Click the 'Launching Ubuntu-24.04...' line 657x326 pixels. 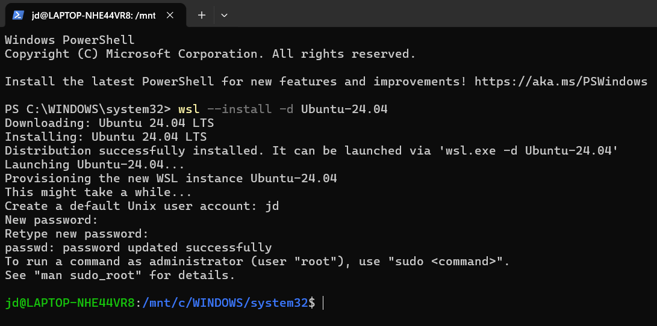[95, 165]
